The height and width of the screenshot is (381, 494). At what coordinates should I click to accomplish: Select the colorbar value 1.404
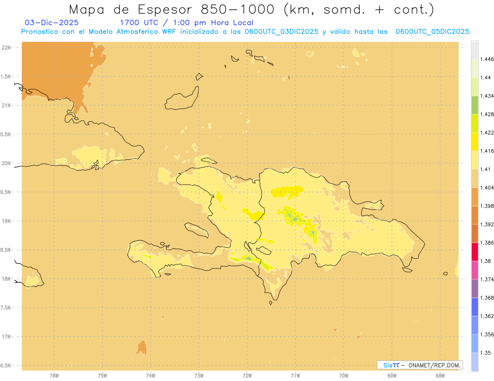coord(488,187)
